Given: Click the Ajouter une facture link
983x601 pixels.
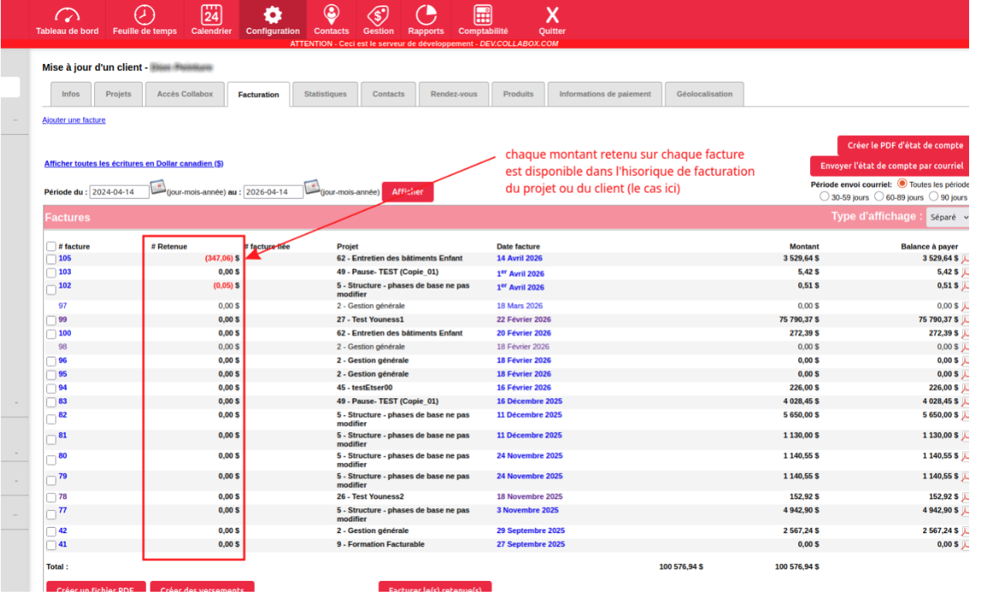Looking at the screenshot, I should pyautogui.click(x=74, y=120).
